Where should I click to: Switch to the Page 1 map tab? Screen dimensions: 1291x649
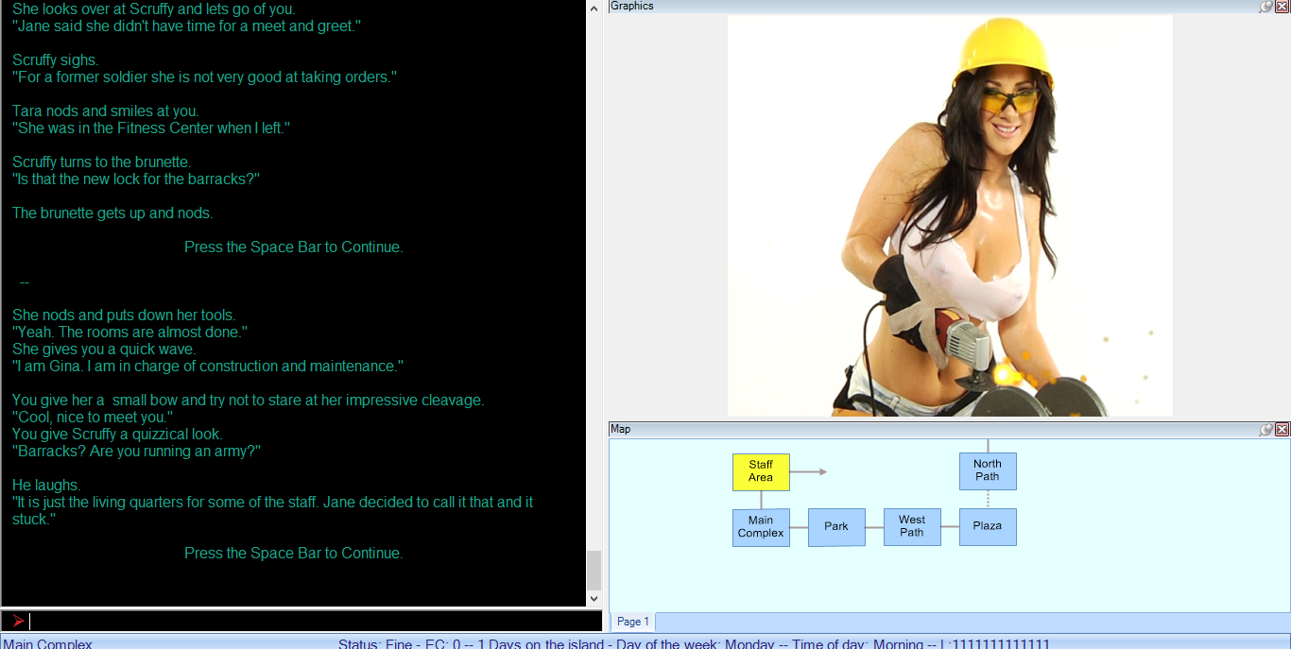point(631,622)
